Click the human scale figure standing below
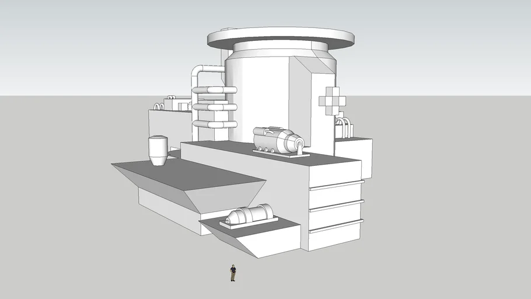 click(233, 273)
